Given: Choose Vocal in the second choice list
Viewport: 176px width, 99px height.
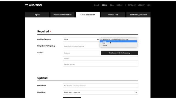Looking at the screenshot, I should [x=119, y=42].
